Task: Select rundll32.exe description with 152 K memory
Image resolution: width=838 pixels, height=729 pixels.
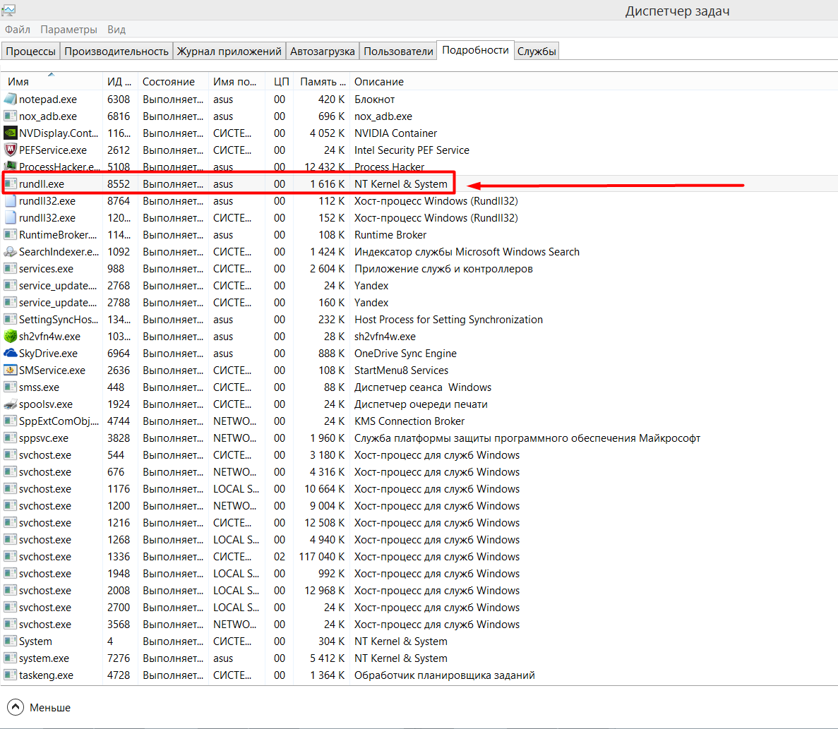Action: point(436,218)
